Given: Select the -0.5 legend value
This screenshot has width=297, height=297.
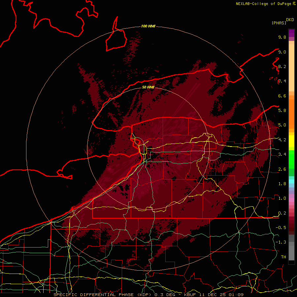Looking at the screenshot, I should pyautogui.click(x=281, y=228).
